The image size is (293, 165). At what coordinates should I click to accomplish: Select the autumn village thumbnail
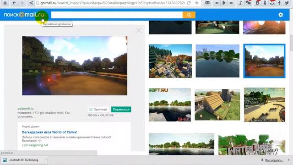[170, 61]
